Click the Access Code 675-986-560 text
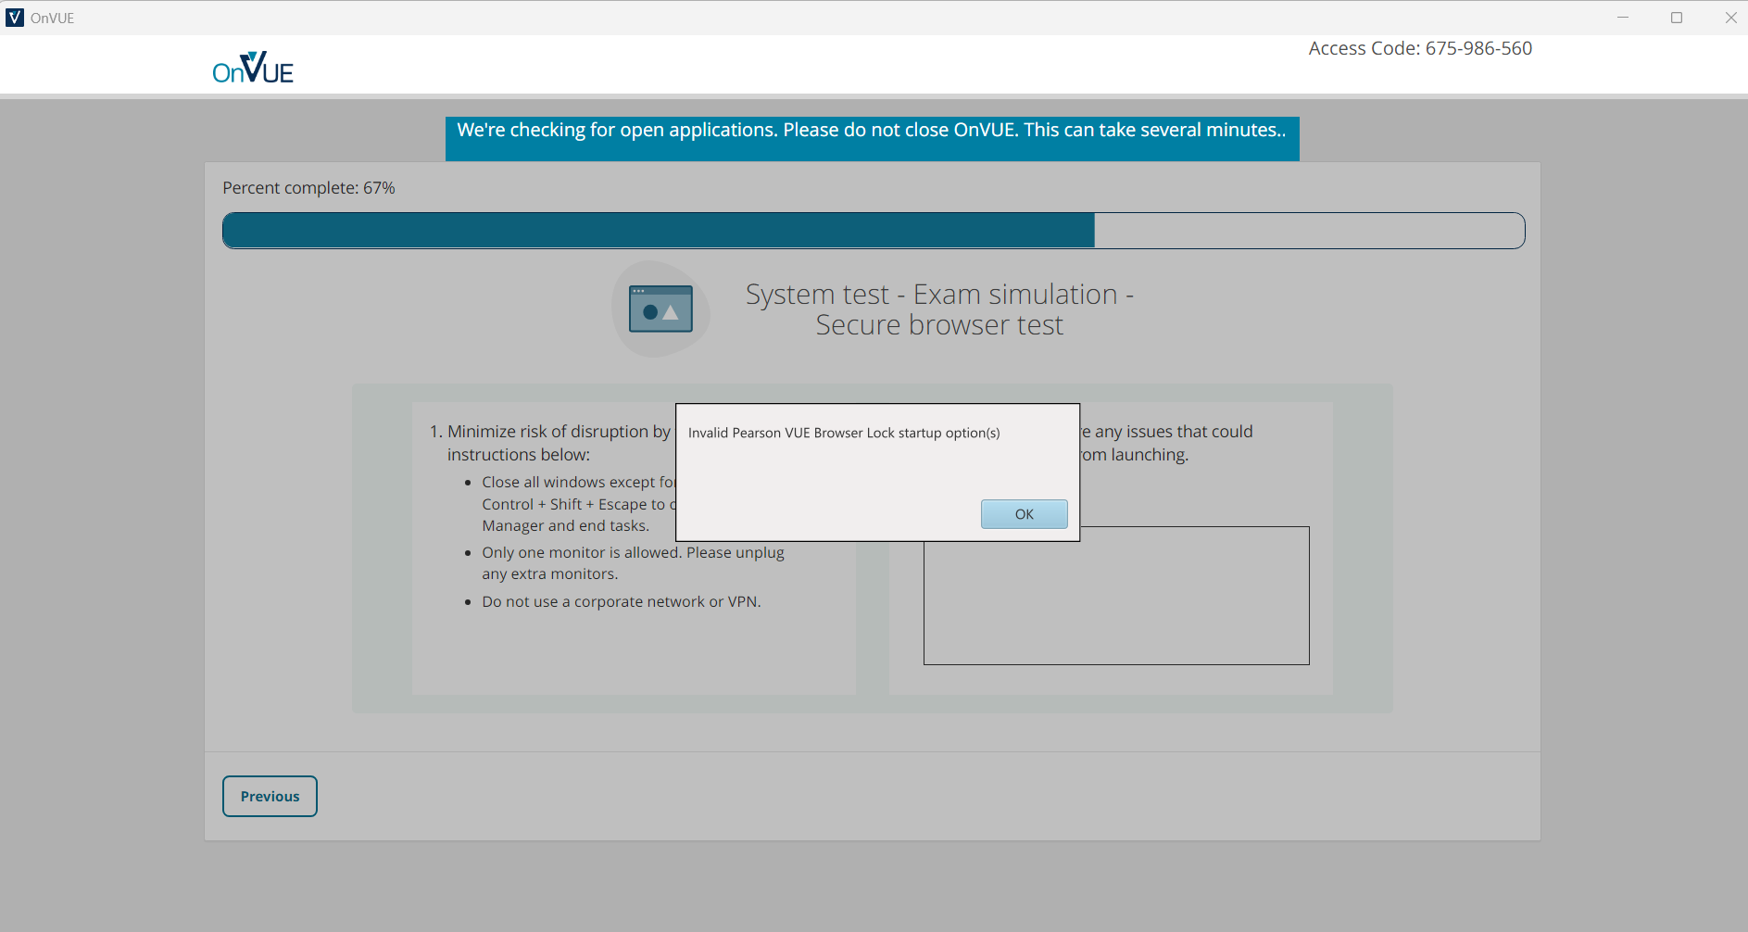This screenshot has width=1748, height=932. [1420, 48]
